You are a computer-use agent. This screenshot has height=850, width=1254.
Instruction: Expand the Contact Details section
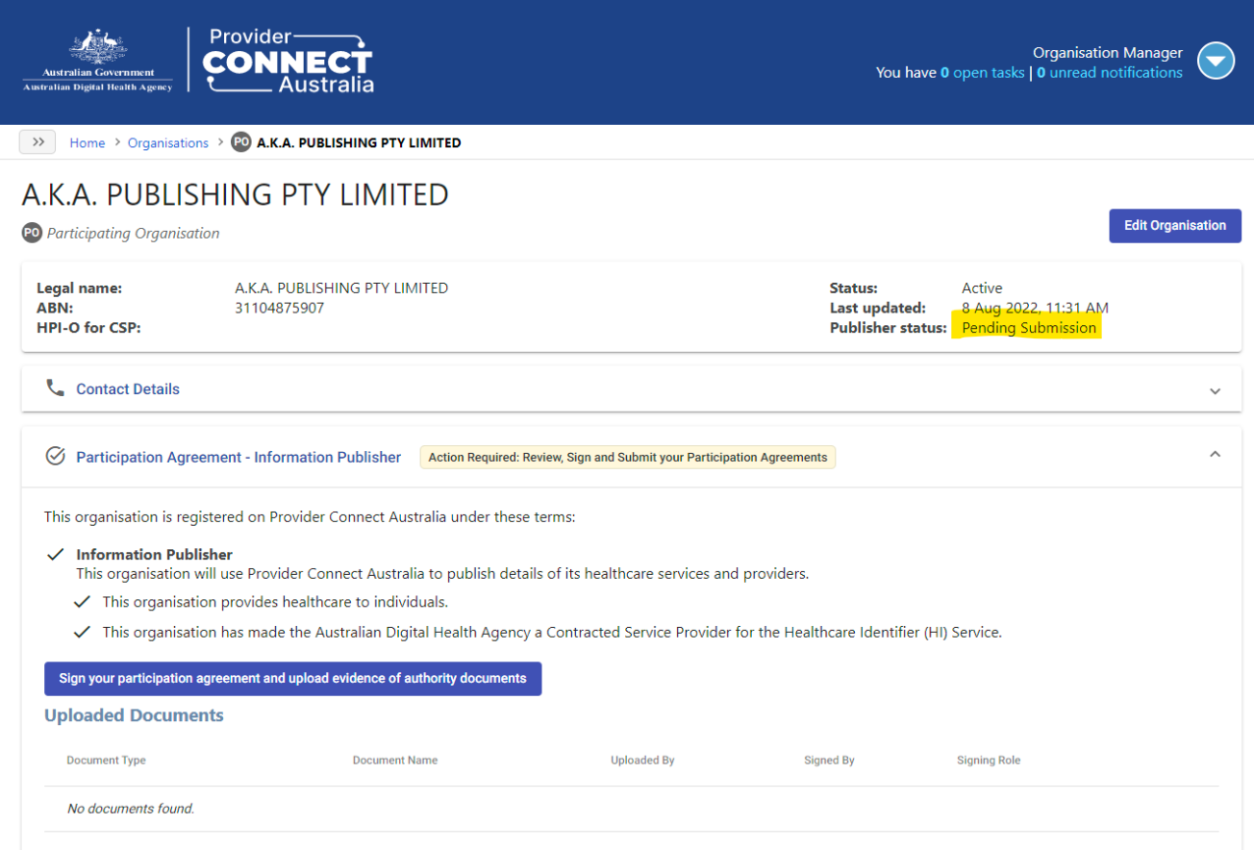(1215, 390)
